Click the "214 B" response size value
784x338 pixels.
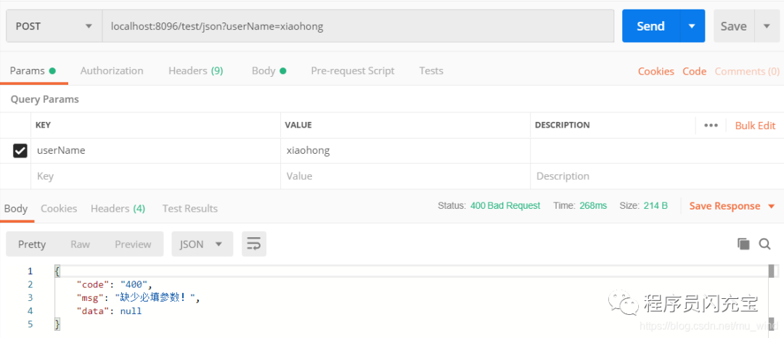655,206
